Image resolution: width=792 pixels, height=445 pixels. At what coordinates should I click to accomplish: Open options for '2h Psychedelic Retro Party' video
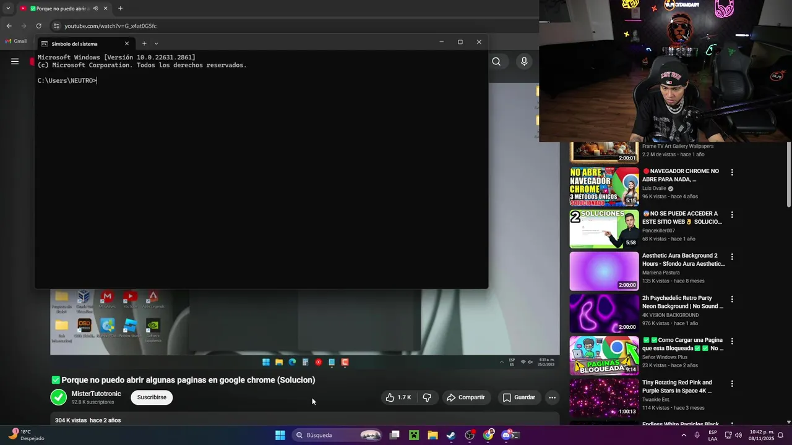click(732, 299)
